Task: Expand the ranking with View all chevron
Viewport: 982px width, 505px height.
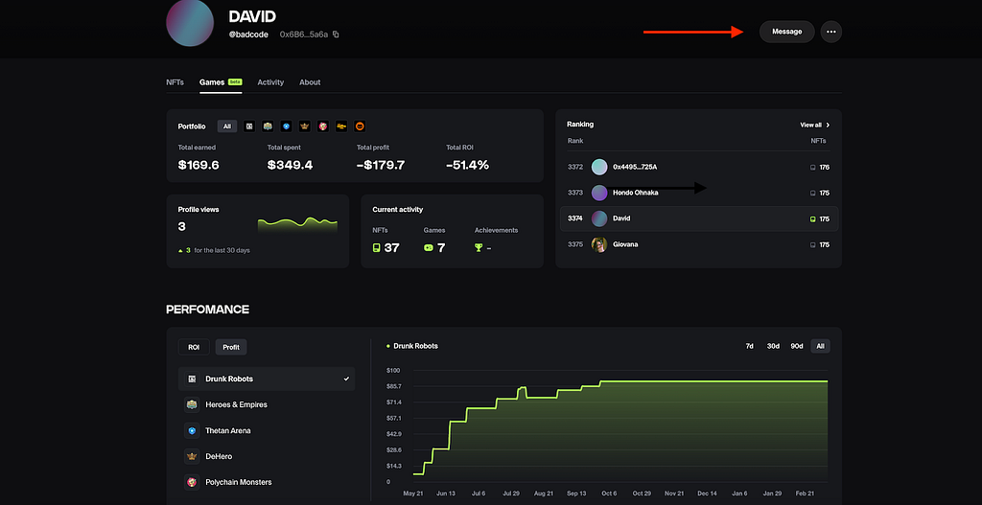Action: click(815, 126)
